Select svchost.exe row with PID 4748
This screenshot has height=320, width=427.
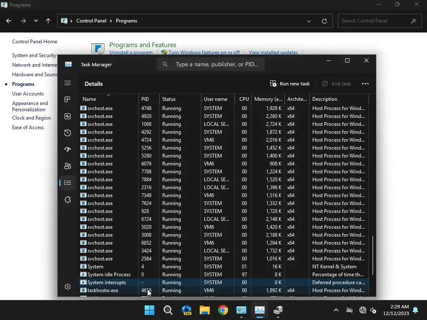(x=224, y=108)
